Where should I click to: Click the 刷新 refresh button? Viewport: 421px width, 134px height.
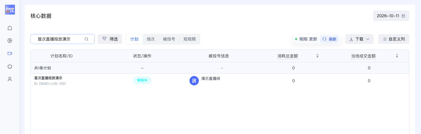[329, 39]
